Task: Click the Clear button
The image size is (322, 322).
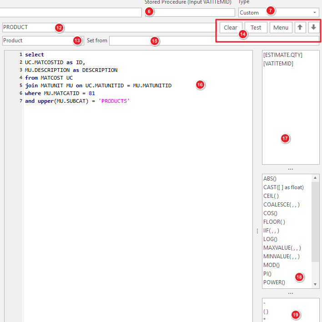Action: [231, 27]
